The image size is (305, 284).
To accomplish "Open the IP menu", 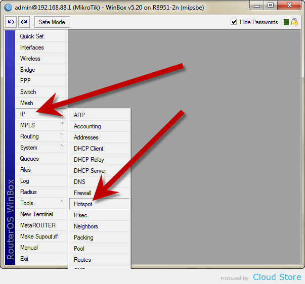I will tap(41, 114).
